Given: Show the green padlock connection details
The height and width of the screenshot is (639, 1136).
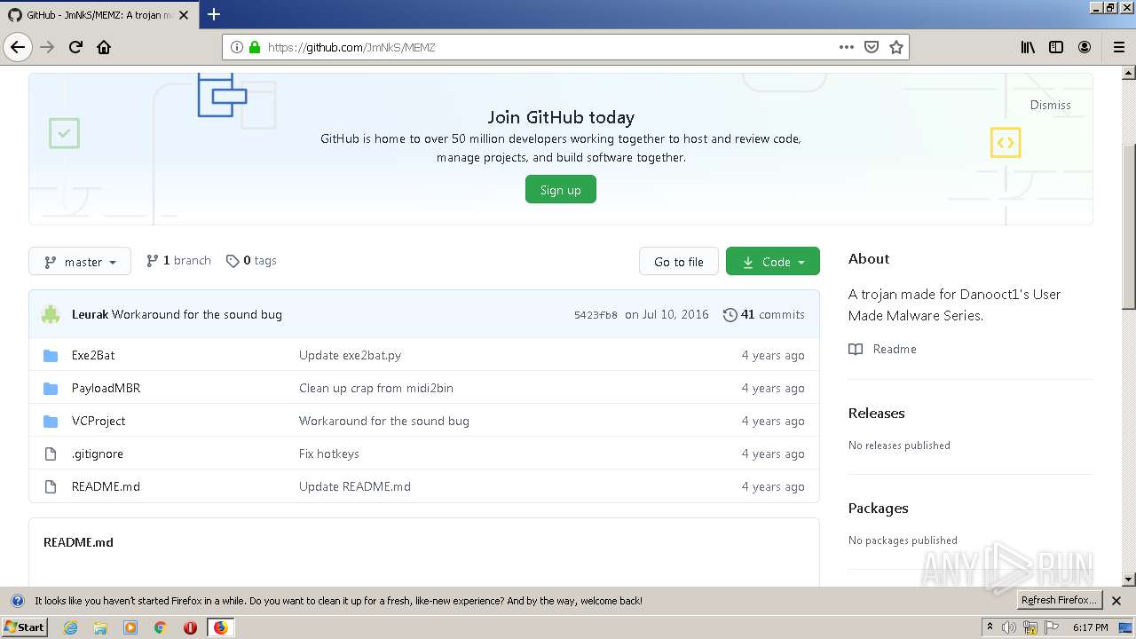Looking at the screenshot, I should pyautogui.click(x=255, y=47).
